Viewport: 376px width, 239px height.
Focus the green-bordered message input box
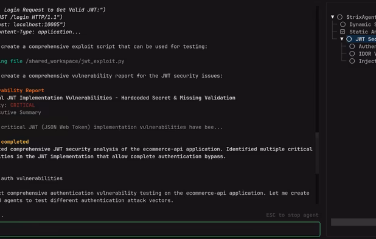click(x=160, y=229)
